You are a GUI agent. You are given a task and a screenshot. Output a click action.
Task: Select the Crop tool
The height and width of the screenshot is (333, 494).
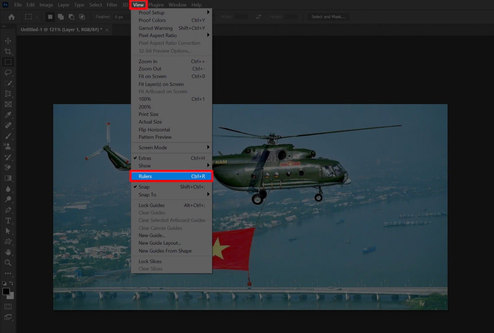[x=8, y=51]
